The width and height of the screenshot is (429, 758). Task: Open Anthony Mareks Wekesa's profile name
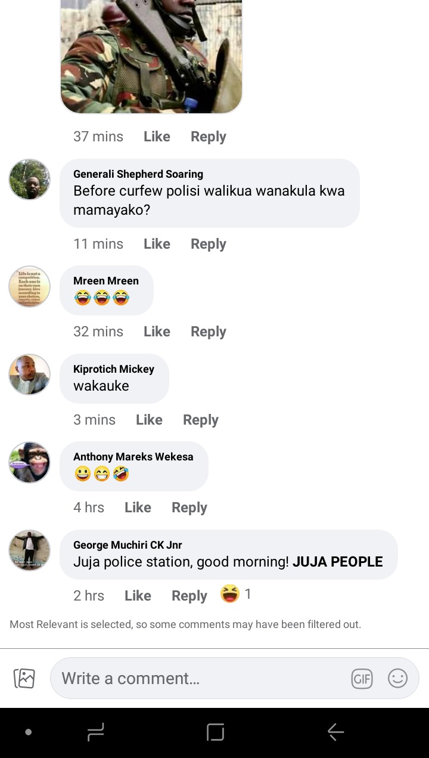pos(133,457)
